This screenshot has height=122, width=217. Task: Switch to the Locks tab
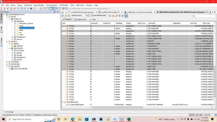point(93,19)
